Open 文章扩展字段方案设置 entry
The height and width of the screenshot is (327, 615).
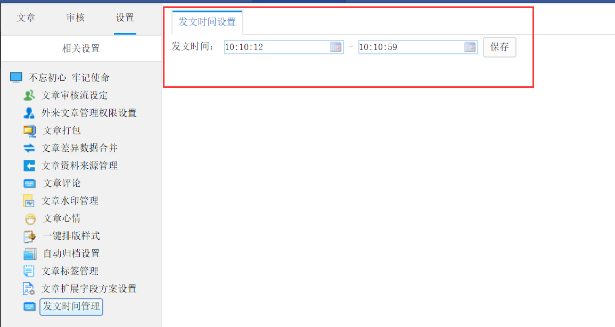(89, 289)
